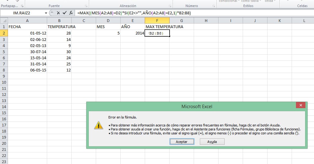Click the Cancel (X) formula bar icon
The height and width of the screenshot is (164, 314).
tap(58, 13)
